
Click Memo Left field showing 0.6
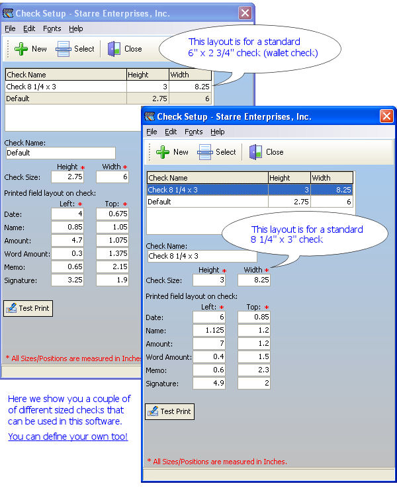coord(209,370)
